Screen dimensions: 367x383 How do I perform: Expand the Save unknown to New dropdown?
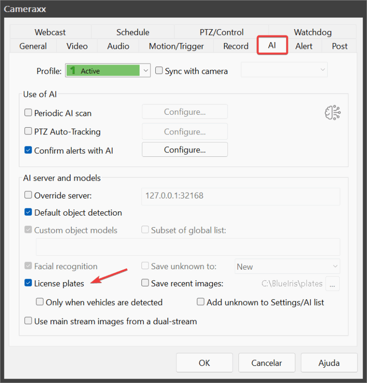(x=287, y=267)
